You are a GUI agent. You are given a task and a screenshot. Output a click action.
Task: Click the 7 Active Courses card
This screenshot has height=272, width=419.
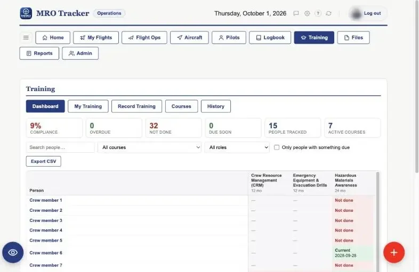(352, 128)
